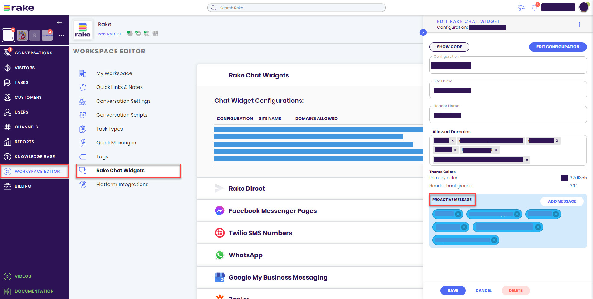Click the Quick Messages lightning icon
593x299 pixels.
(83, 143)
